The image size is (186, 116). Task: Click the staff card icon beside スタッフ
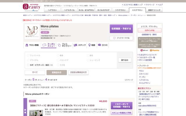coord(75,45)
